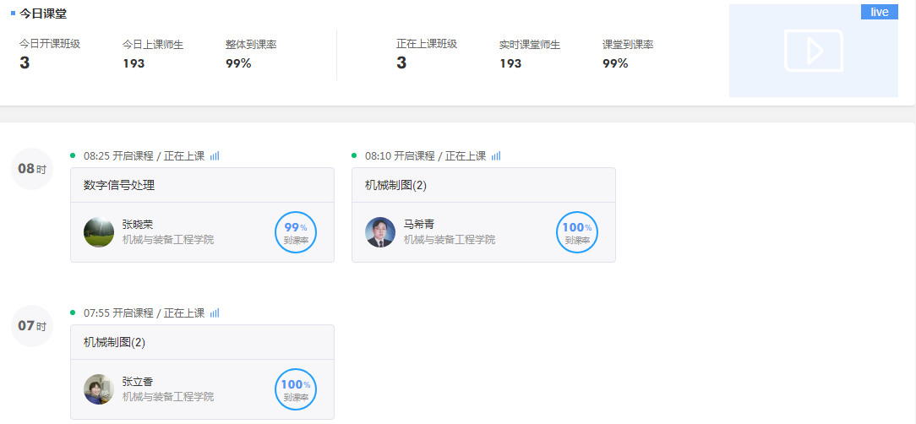Click the 整体到课率 99% statistic
916x424 pixels.
point(251,54)
